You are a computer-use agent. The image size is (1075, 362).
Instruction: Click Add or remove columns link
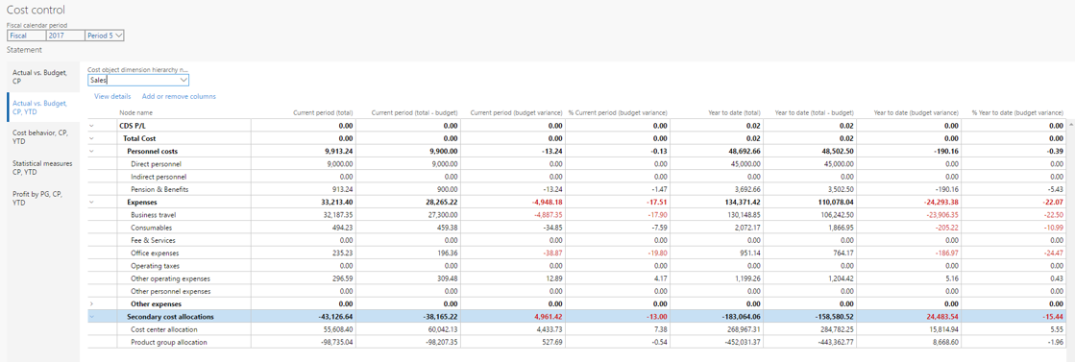click(179, 97)
